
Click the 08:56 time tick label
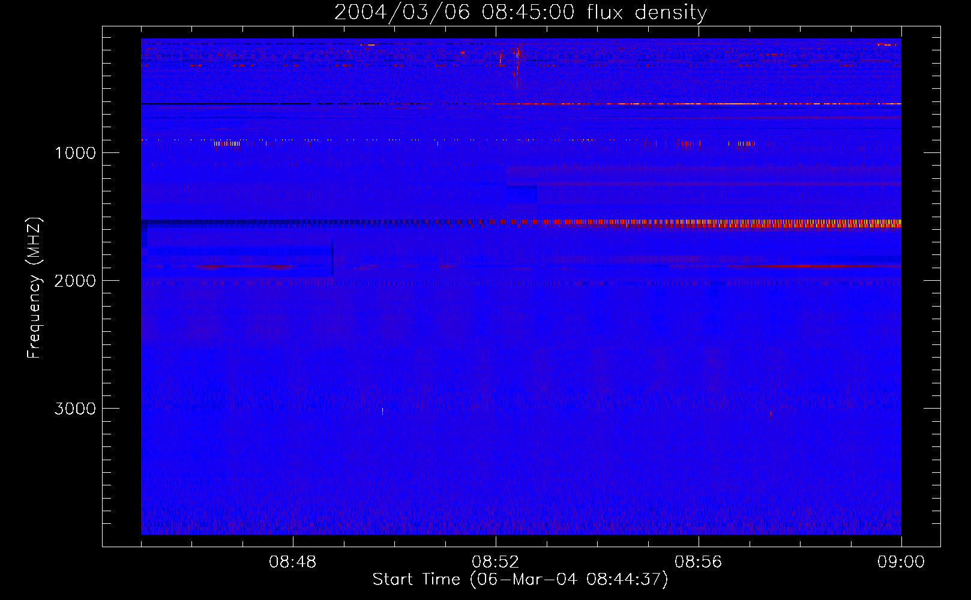(x=699, y=562)
